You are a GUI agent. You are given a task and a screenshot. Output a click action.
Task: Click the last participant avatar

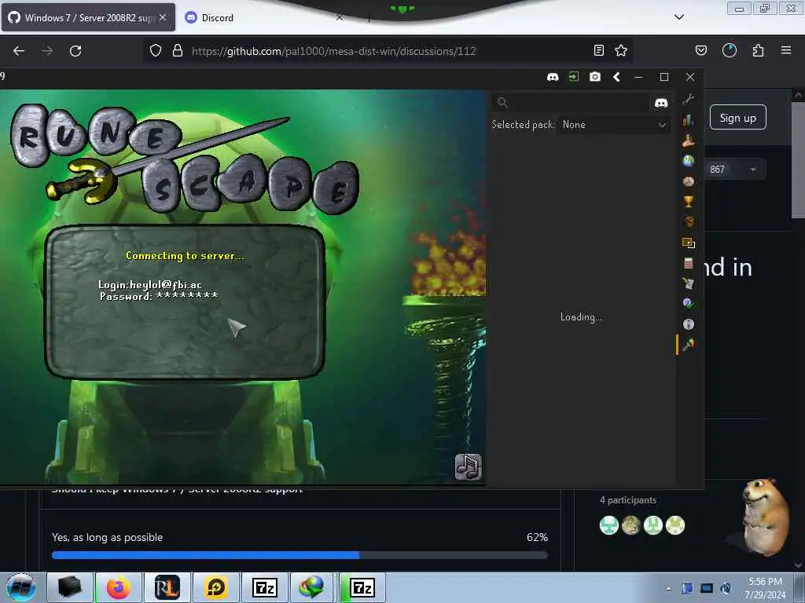[x=675, y=525]
